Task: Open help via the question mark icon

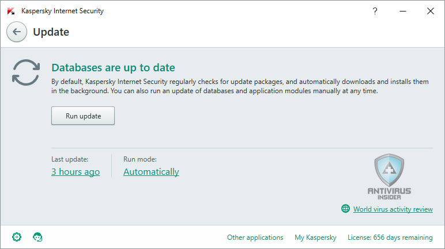Action: coord(375,11)
